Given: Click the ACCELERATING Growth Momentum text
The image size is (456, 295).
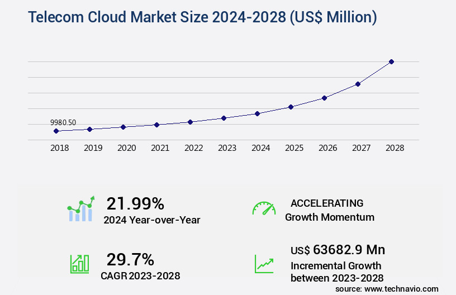Looking at the screenshot, I should pyautogui.click(x=329, y=210).
